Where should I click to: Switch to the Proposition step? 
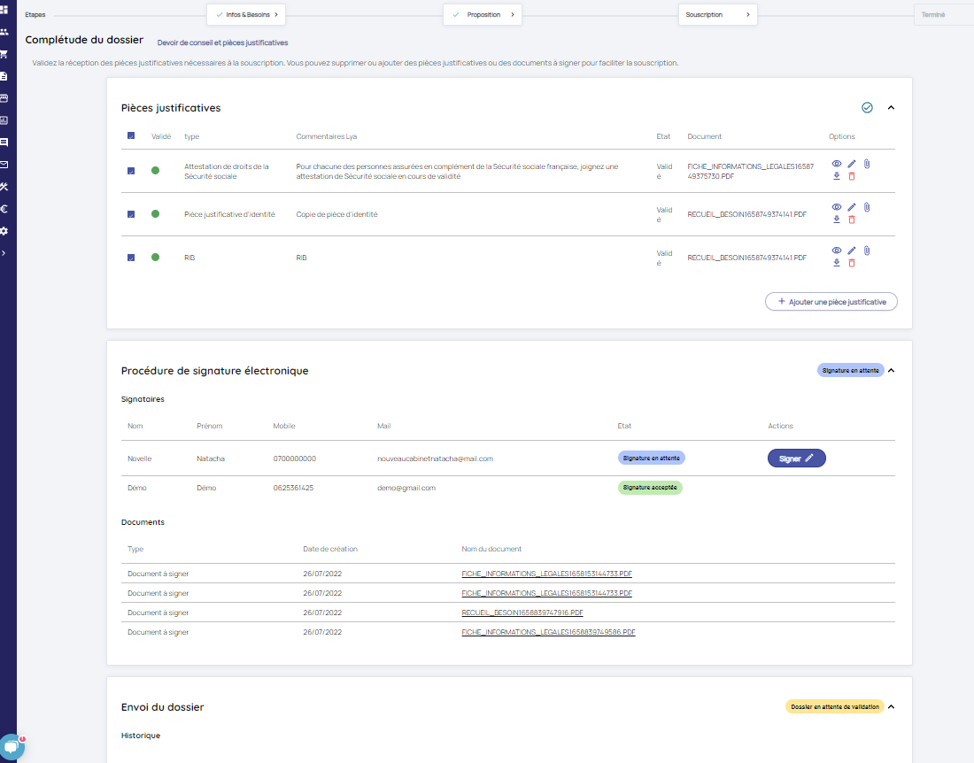pos(483,15)
